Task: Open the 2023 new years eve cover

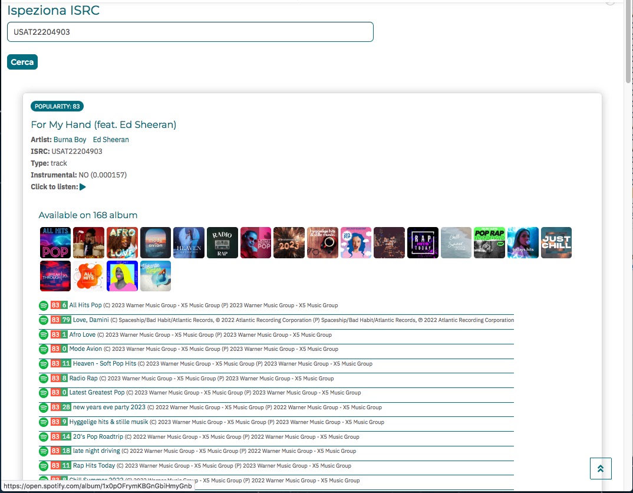Action: coord(289,242)
